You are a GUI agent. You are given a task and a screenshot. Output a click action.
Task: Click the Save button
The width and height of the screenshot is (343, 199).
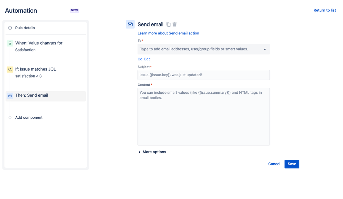[x=291, y=164]
